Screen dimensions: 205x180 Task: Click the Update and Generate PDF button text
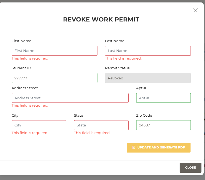tap(161, 147)
